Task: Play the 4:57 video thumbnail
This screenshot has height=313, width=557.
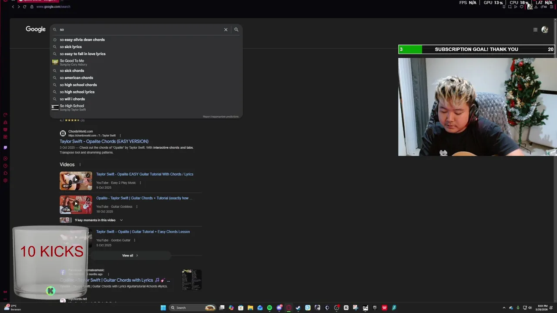Action: (x=76, y=181)
